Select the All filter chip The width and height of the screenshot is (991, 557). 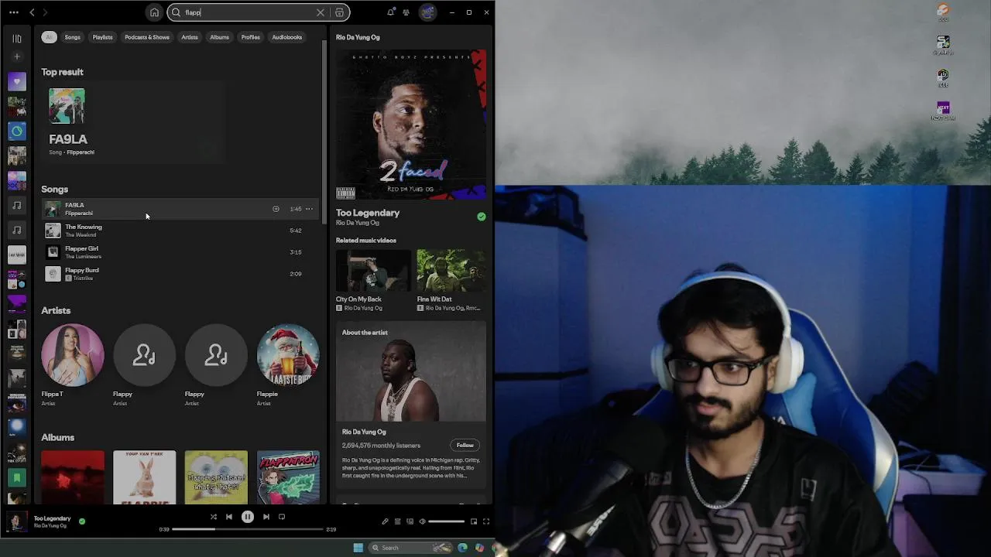tap(49, 37)
